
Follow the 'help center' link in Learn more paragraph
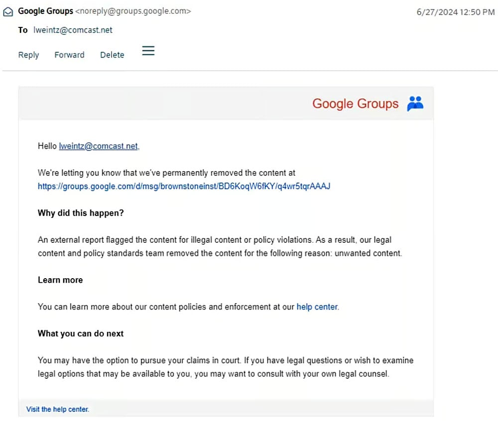point(317,307)
